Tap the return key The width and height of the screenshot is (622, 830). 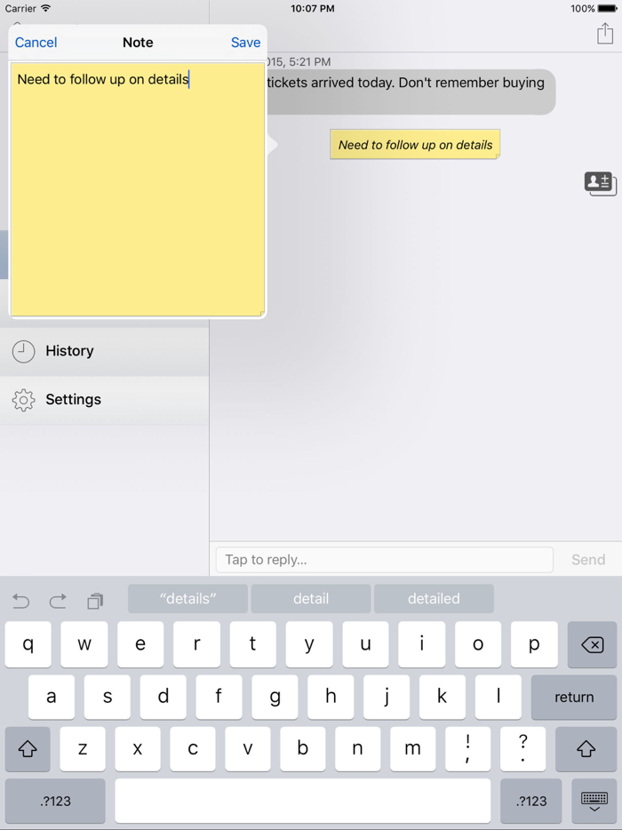click(574, 697)
